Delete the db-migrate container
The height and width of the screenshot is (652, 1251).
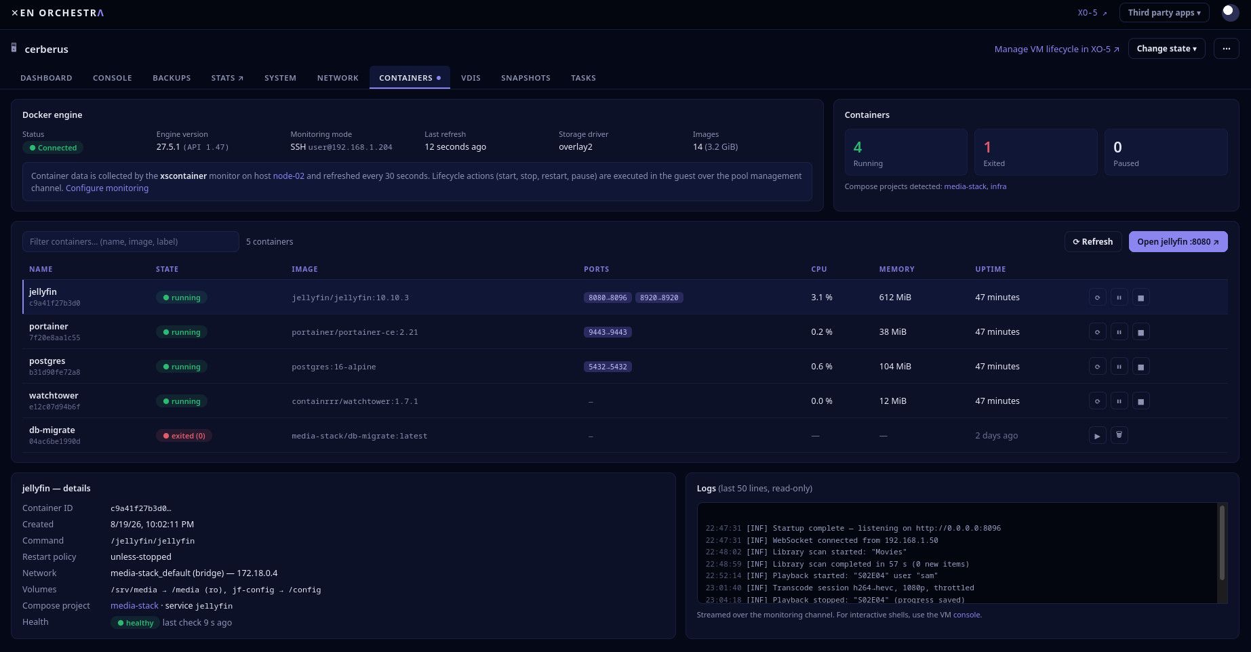1119,436
